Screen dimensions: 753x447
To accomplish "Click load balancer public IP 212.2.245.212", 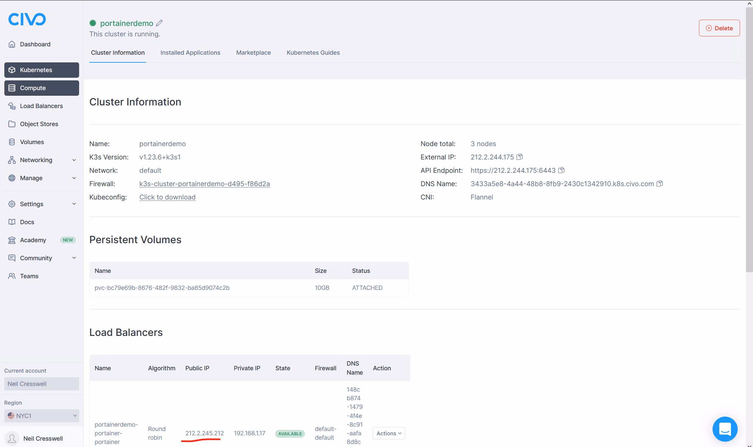I will point(205,433).
